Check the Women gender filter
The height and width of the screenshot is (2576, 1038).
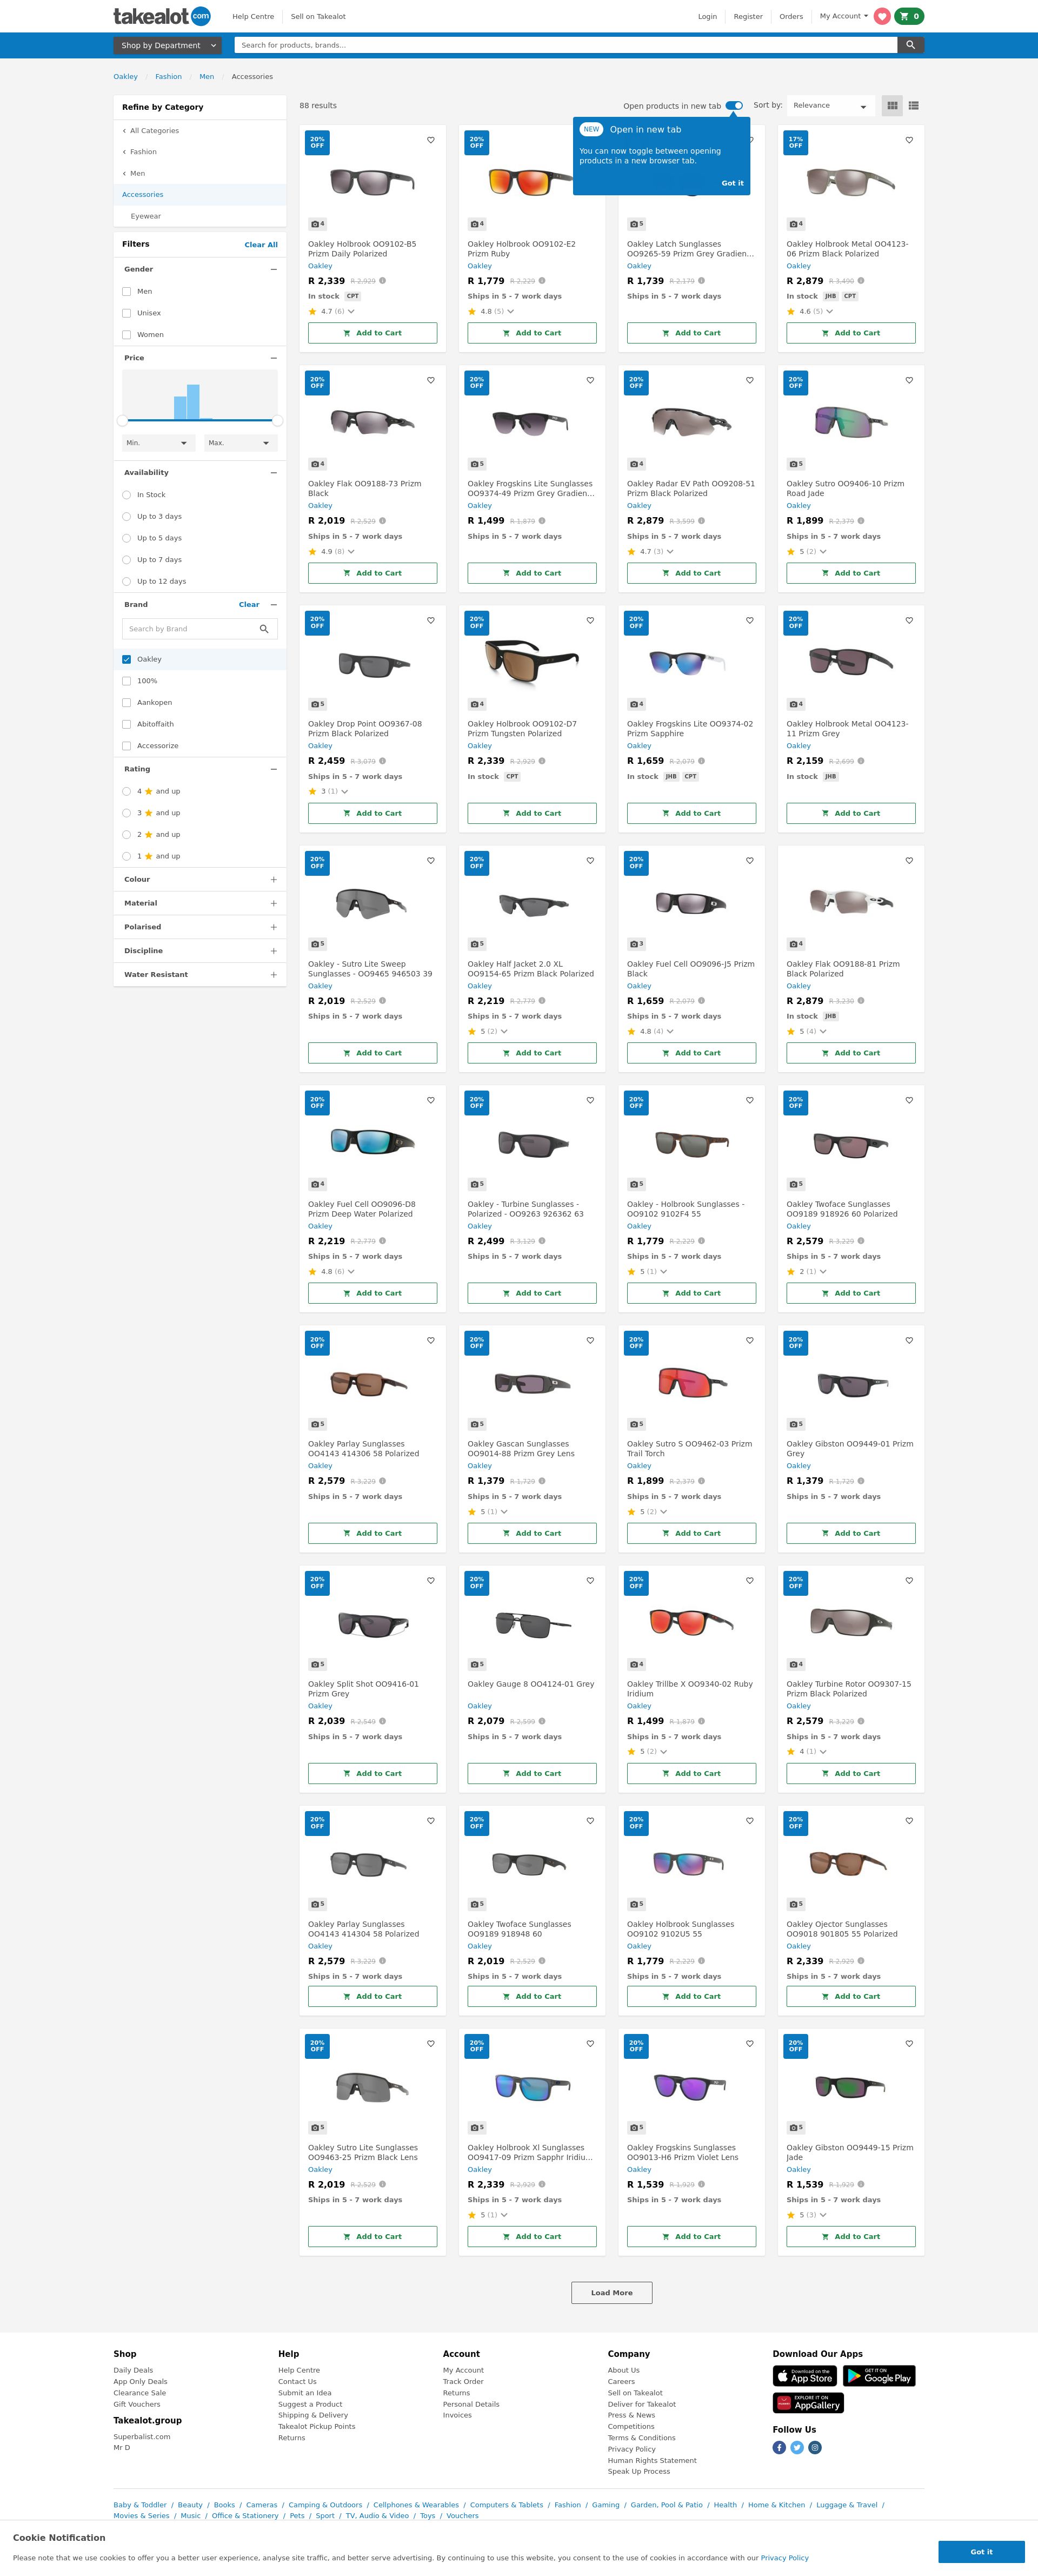coord(127,335)
